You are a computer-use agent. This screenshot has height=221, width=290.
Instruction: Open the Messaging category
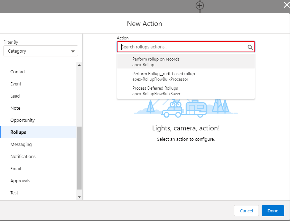(20, 144)
